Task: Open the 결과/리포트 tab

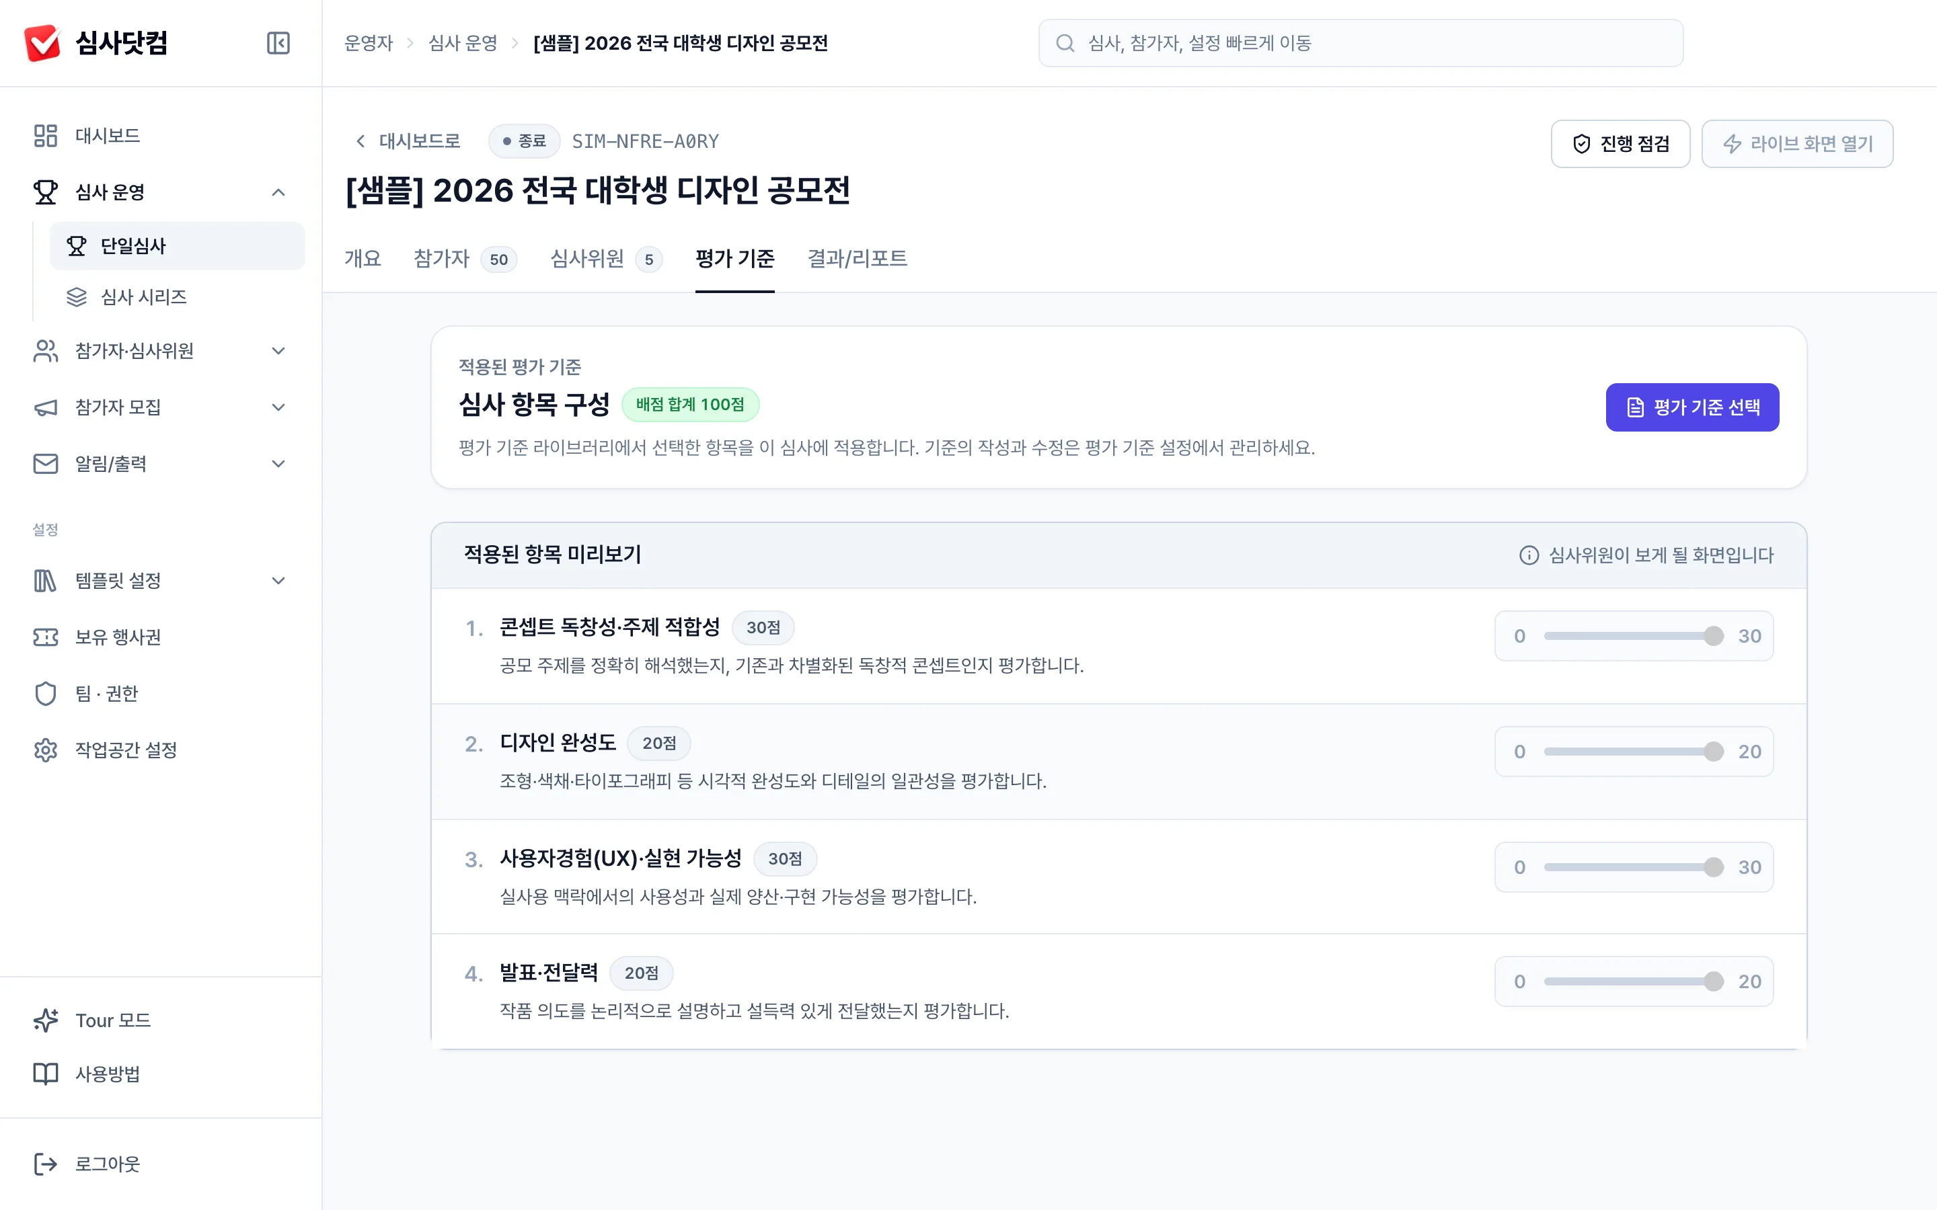Action: pos(858,259)
